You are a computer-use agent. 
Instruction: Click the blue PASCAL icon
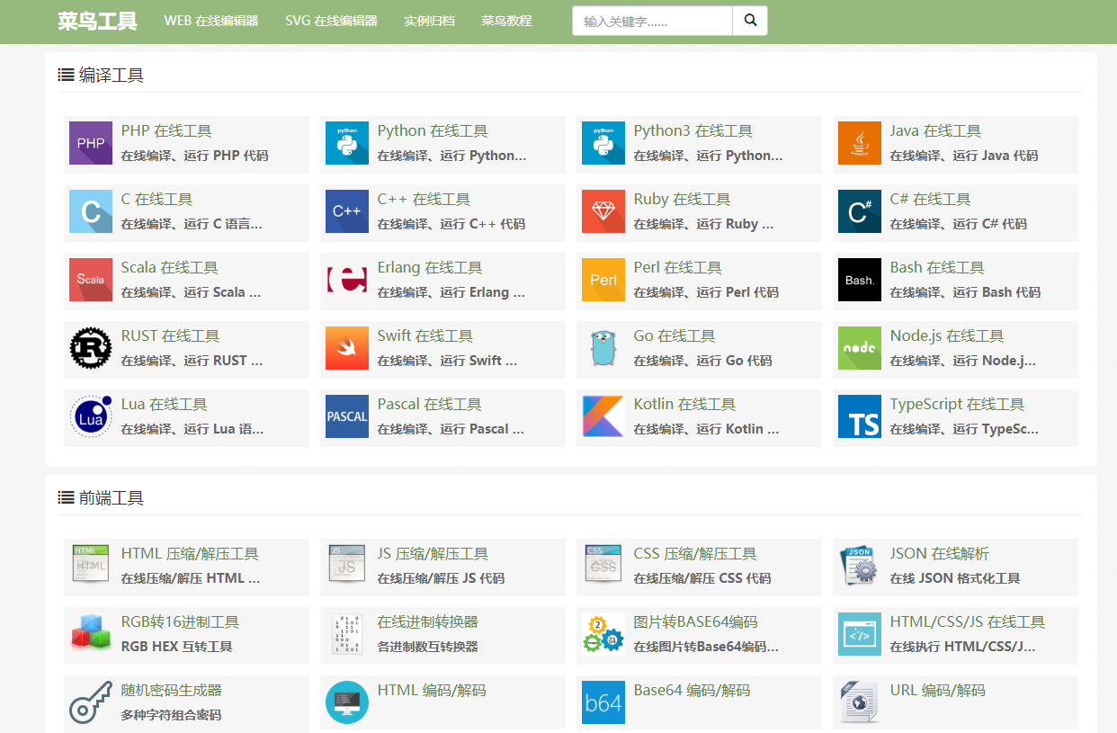point(347,416)
